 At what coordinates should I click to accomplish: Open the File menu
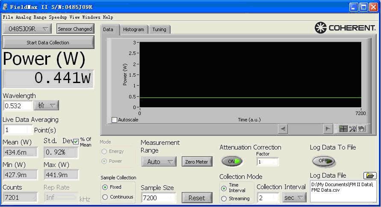(8, 17)
